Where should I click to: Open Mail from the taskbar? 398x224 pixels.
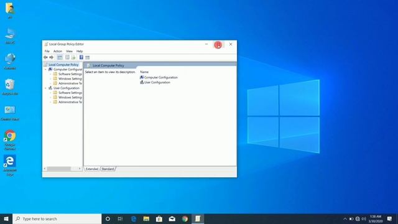[172, 218]
